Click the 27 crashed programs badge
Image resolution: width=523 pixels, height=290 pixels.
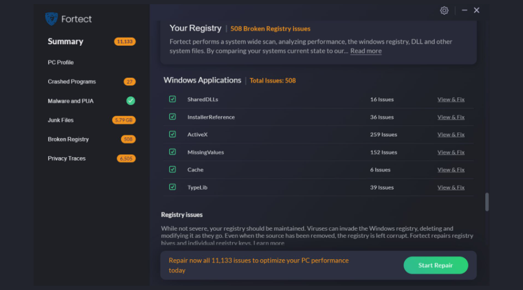[x=130, y=82]
